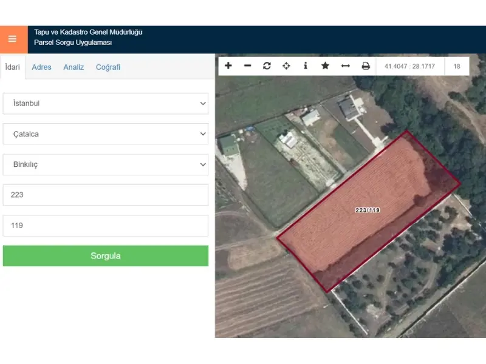This screenshot has height=364, width=486.
Task: Open the info tool icon
Action: [306, 66]
